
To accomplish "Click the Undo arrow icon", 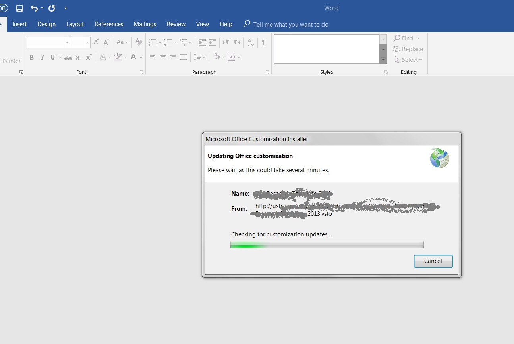I will click(34, 8).
